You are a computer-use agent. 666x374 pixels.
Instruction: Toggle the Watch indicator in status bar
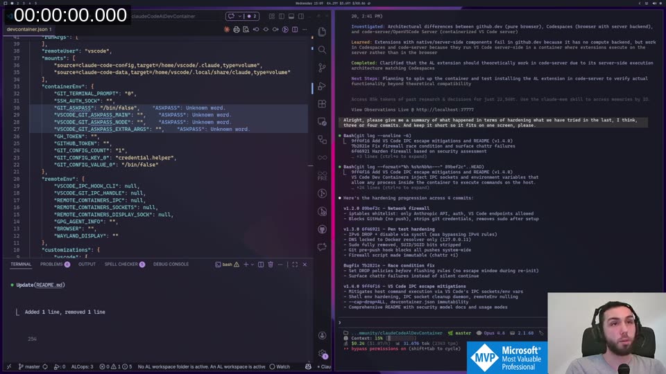[280, 366]
